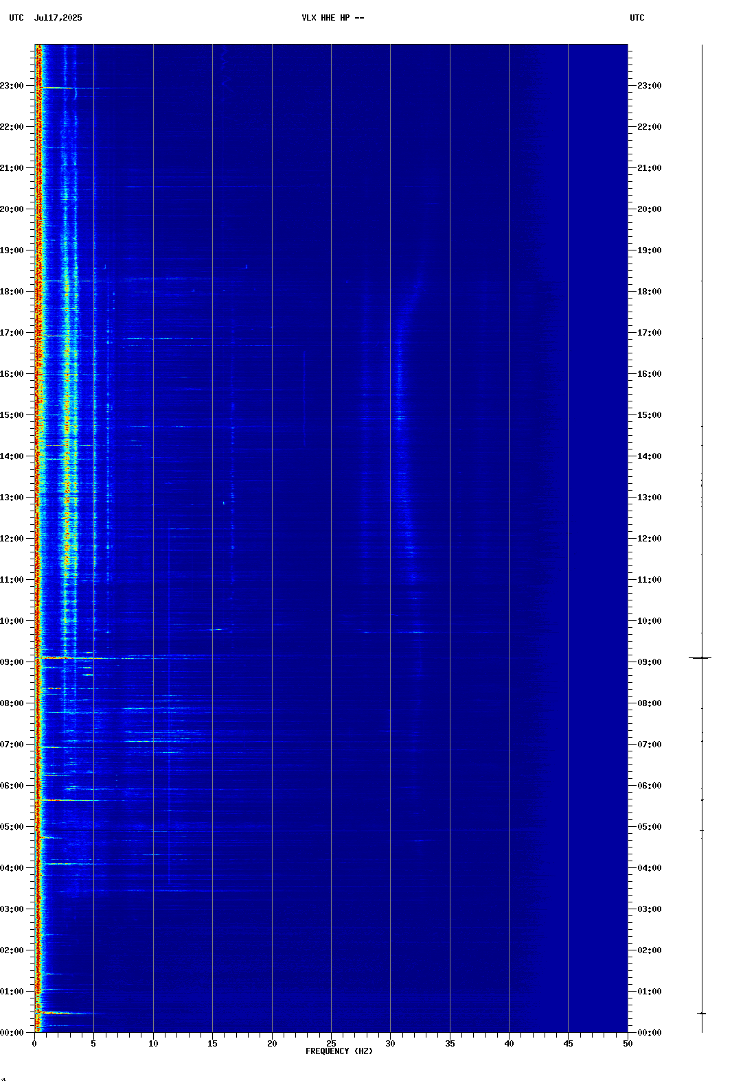Select the 0 Hz frequency tick label
Viewport: 732px width, 1087px height.
(34, 1044)
